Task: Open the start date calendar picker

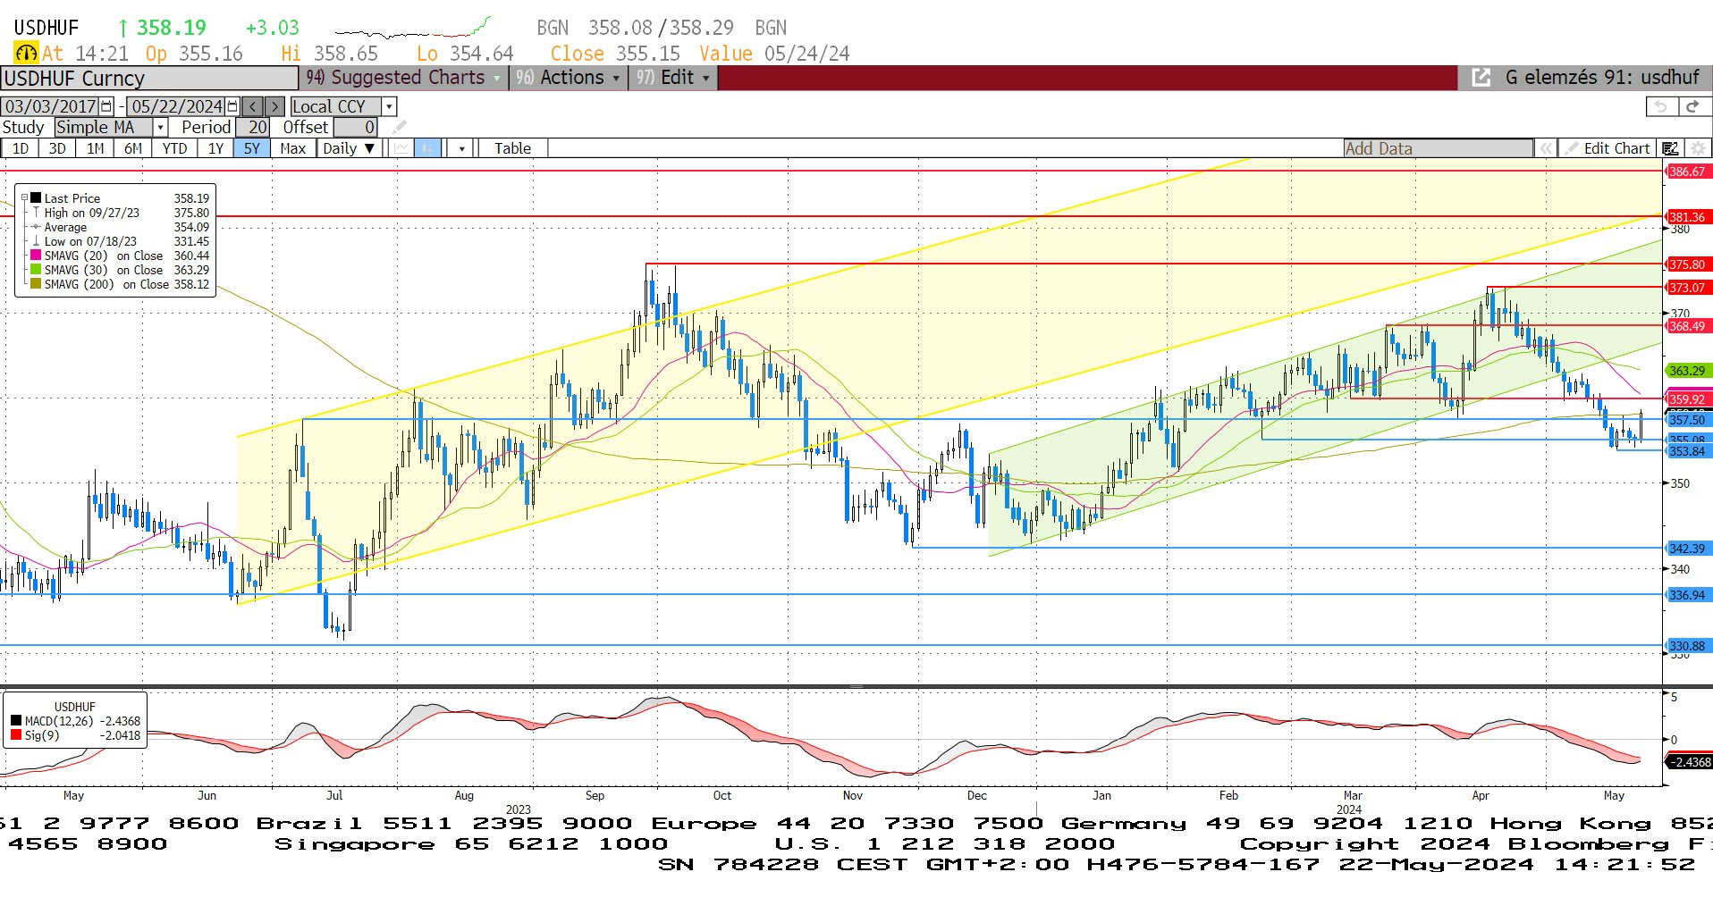Action: tap(107, 106)
